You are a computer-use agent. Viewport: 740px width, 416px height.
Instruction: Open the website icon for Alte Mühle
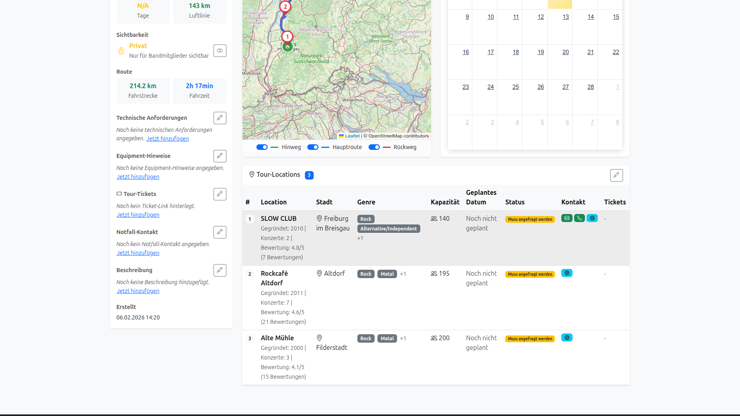tap(567, 338)
